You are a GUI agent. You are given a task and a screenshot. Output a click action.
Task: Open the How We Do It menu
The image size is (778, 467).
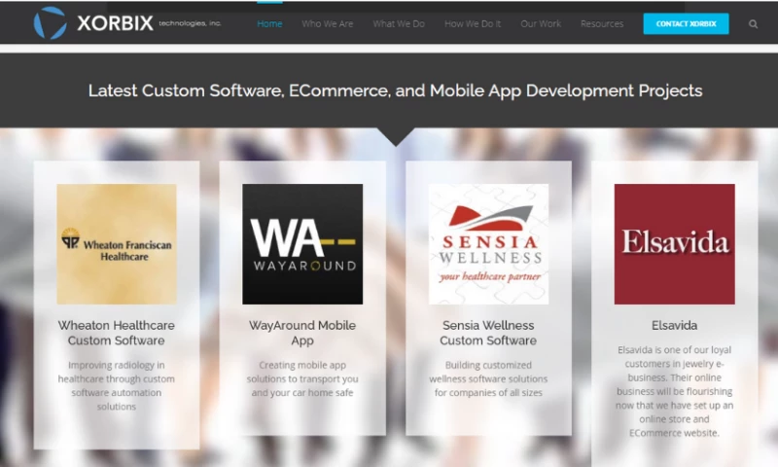click(473, 24)
